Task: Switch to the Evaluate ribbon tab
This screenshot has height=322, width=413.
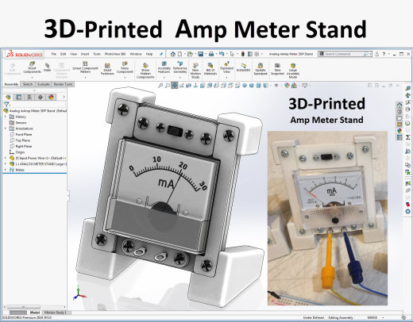Action: (43, 84)
